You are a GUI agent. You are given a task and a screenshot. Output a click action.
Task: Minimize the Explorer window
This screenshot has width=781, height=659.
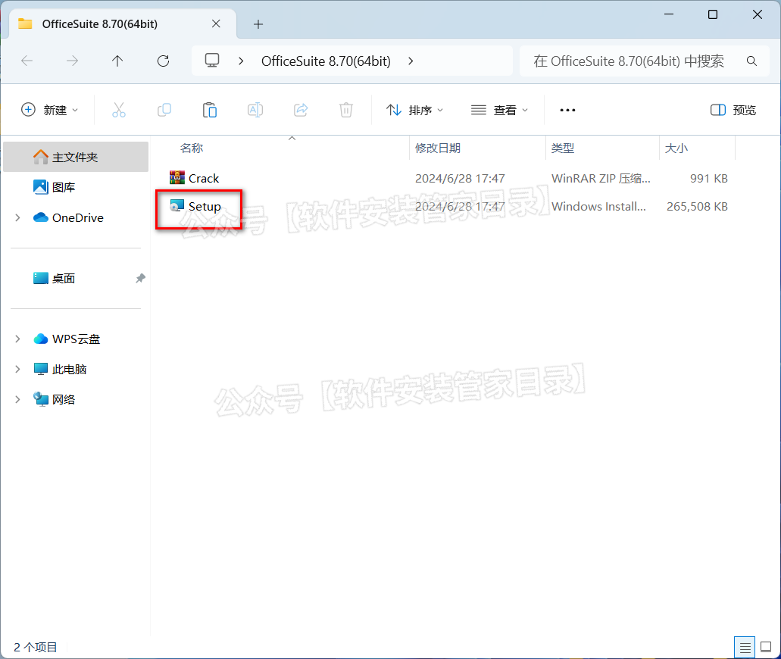click(669, 14)
